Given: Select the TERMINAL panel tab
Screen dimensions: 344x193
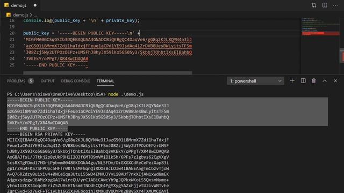Looking at the screenshot, I should [105, 81].
